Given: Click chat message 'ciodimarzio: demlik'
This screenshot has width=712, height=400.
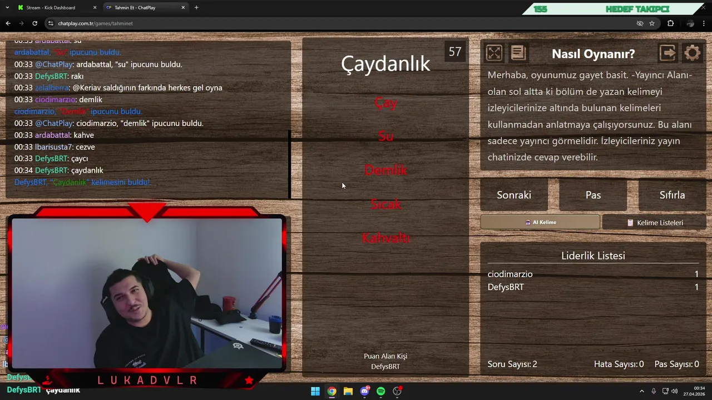Looking at the screenshot, I should (58, 99).
